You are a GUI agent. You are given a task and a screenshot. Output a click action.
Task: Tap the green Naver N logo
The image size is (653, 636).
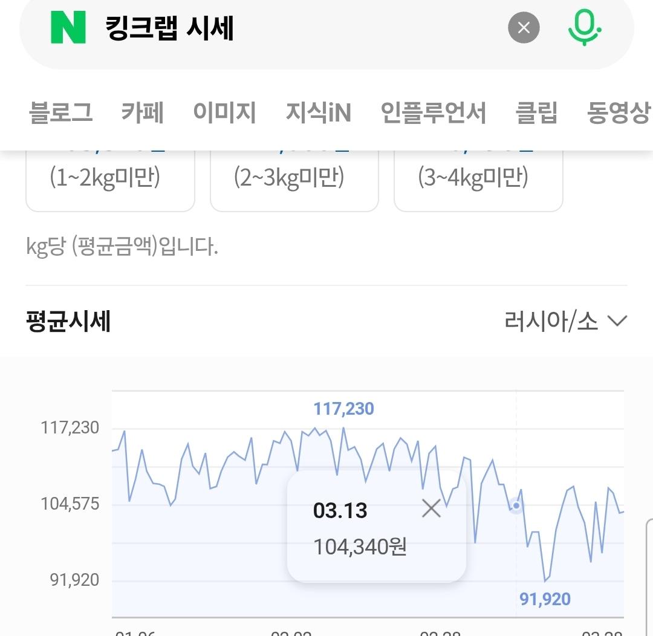tap(68, 27)
